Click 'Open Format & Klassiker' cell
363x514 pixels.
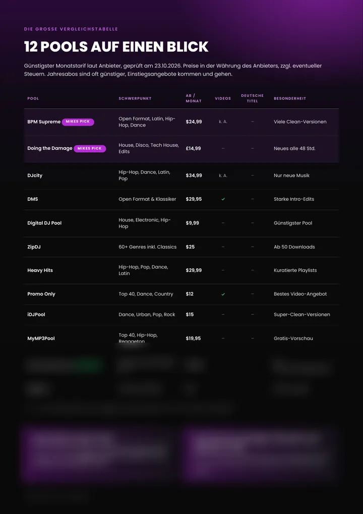coord(147,199)
